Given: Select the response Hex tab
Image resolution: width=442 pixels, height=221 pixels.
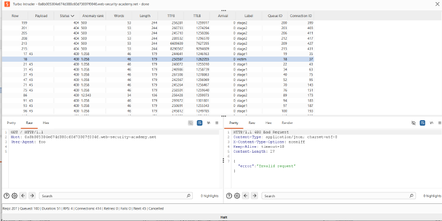Looking at the screenshot, I should click(269, 123).
